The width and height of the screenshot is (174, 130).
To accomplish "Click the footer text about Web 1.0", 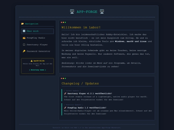I will 87,127.
